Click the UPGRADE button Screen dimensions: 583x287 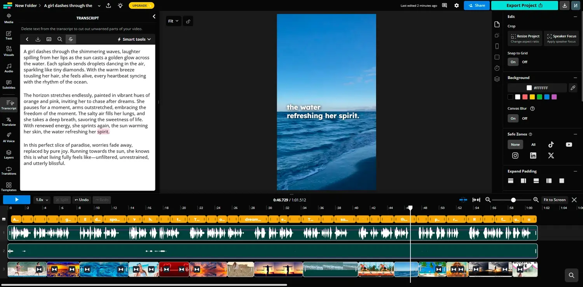point(141,5)
